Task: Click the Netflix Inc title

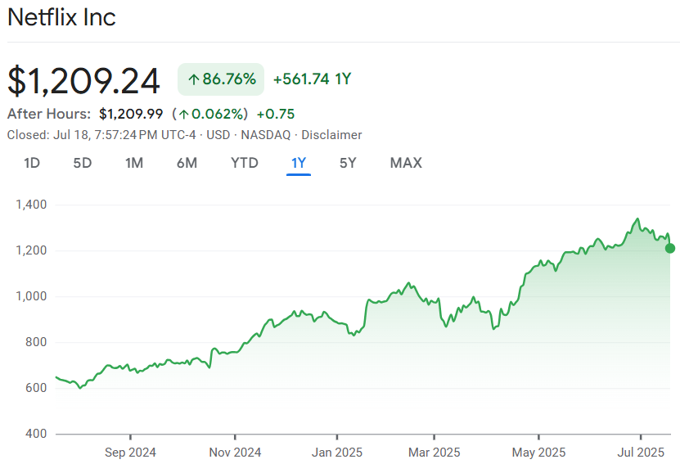Action: 61,18
